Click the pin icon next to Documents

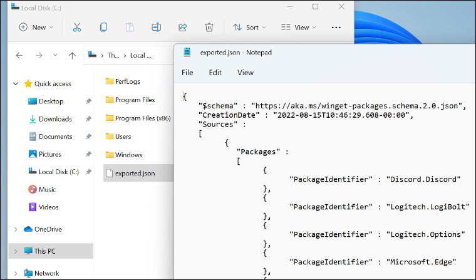click(88, 137)
